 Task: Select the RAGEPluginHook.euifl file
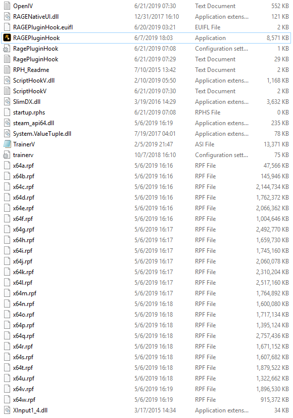coord(146,27)
